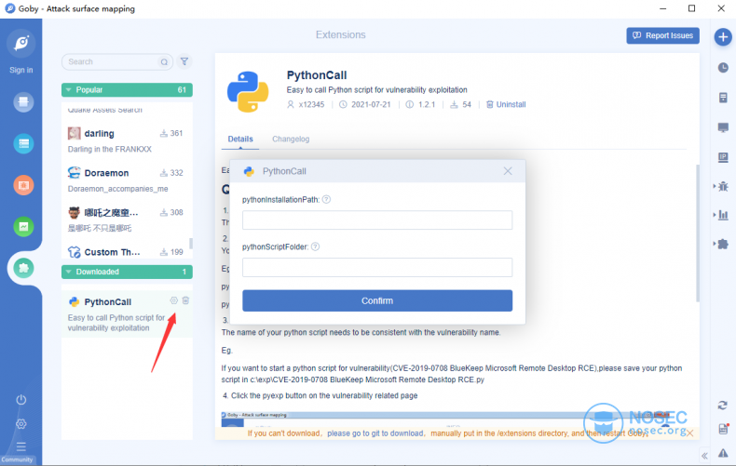This screenshot has height=466, width=736.
Task: Expand the bug vulnerability icon on right
Action: [x=722, y=187]
